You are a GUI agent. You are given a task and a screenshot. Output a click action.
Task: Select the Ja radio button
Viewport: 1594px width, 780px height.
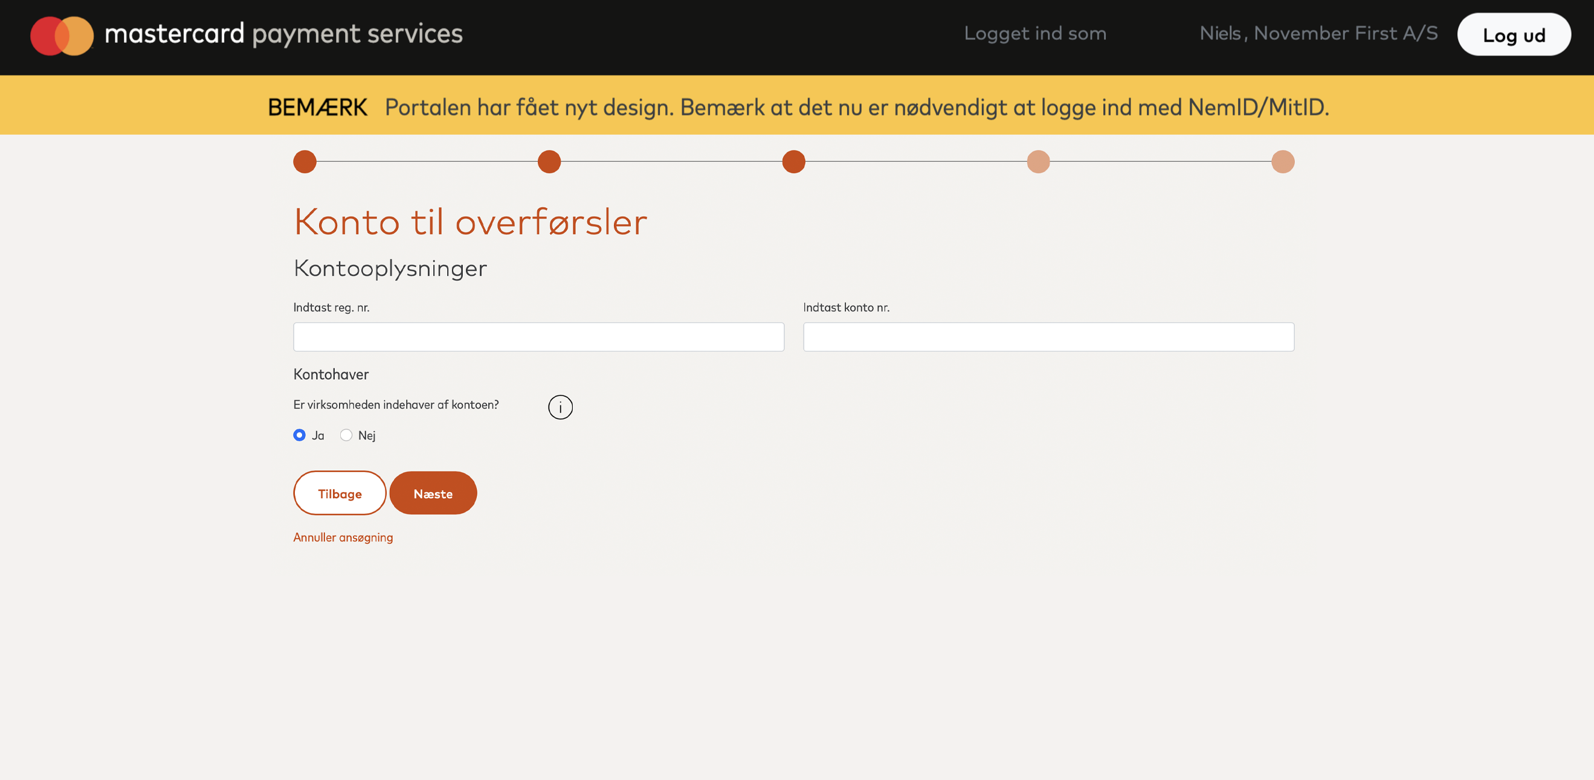pos(300,435)
